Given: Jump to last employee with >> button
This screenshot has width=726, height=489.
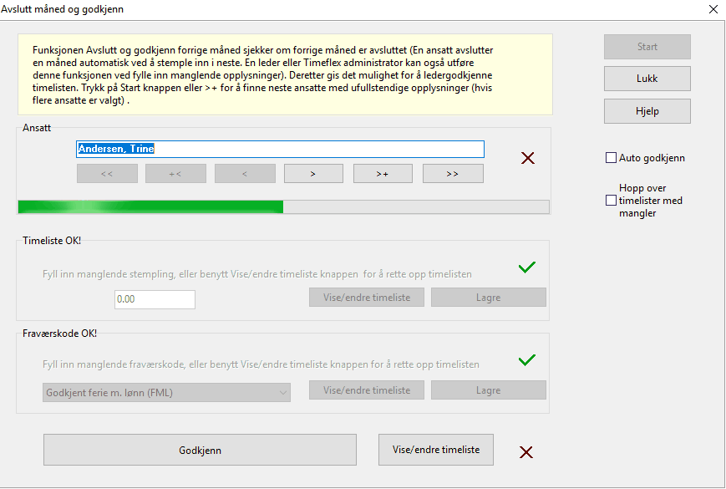Looking at the screenshot, I should pyautogui.click(x=452, y=174).
